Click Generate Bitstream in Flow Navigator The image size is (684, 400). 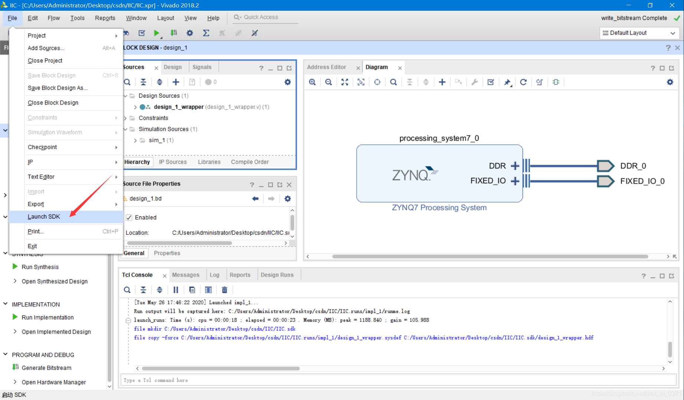(46, 367)
